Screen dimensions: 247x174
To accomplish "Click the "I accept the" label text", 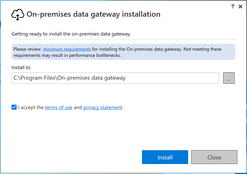I will coord(31,108).
